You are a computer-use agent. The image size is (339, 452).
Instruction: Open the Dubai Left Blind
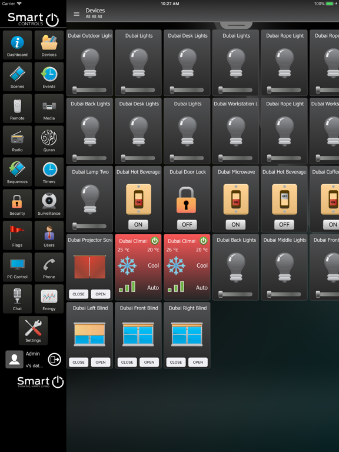click(x=101, y=362)
